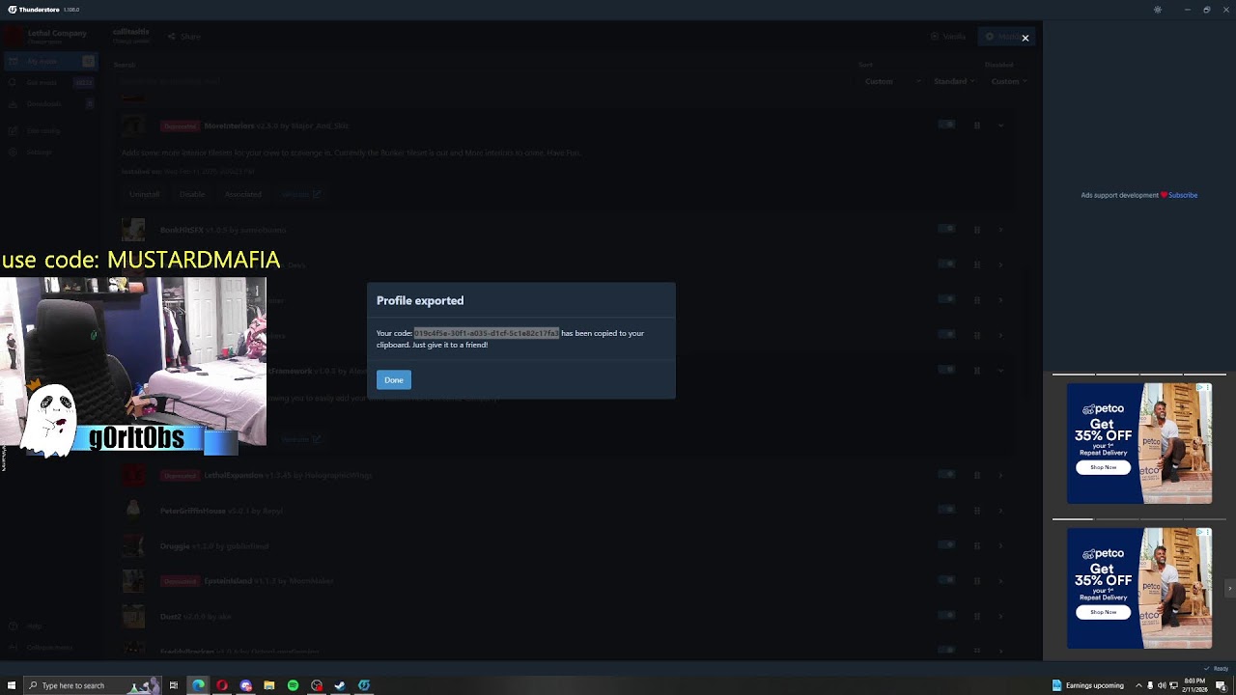Launch the game in Vanilla mode
The width and height of the screenshot is (1236, 695).
pos(948,37)
